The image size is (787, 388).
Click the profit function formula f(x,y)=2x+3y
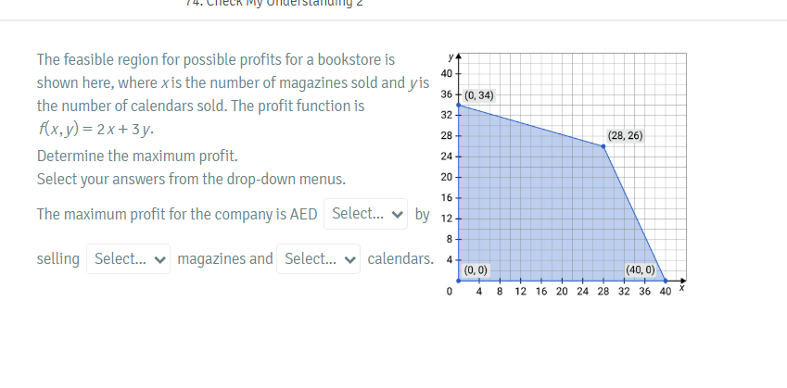click(x=96, y=131)
